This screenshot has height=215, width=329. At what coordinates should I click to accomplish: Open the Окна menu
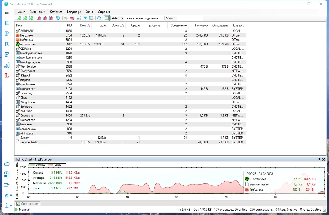pyautogui.click(x=89, y=12)
